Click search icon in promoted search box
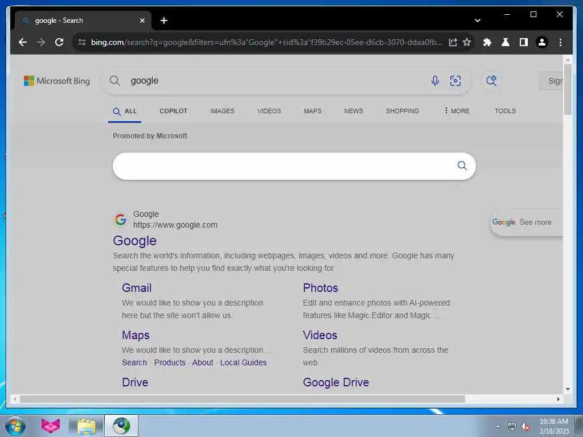The height and width of the screenshot is (437, 583). 462,166
